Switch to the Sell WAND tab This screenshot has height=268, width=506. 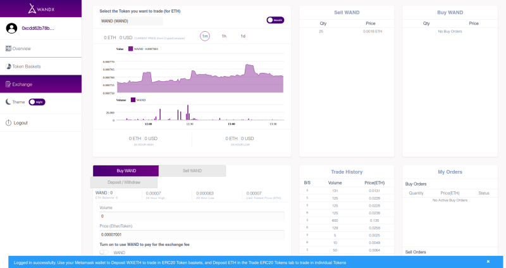coord(192,170)
